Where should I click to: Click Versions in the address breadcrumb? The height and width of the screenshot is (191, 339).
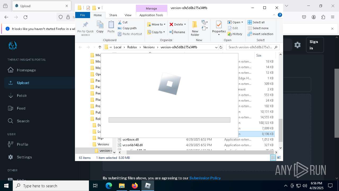[149, 47]
